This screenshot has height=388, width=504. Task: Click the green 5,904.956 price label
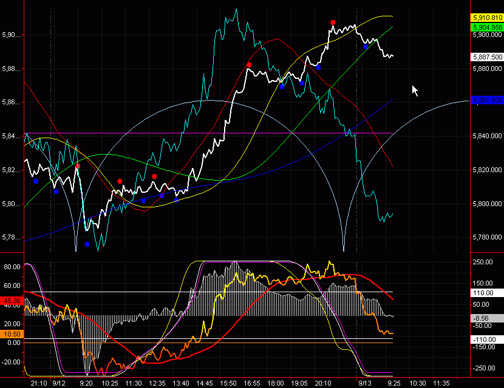click(486, 28)
